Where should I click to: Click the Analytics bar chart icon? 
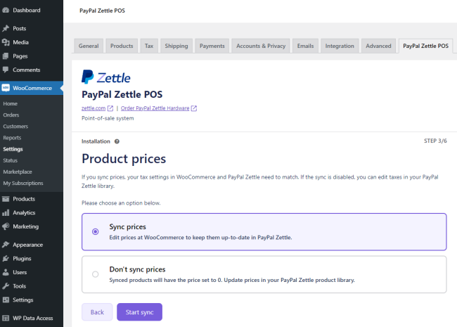(x=6, y=212)
